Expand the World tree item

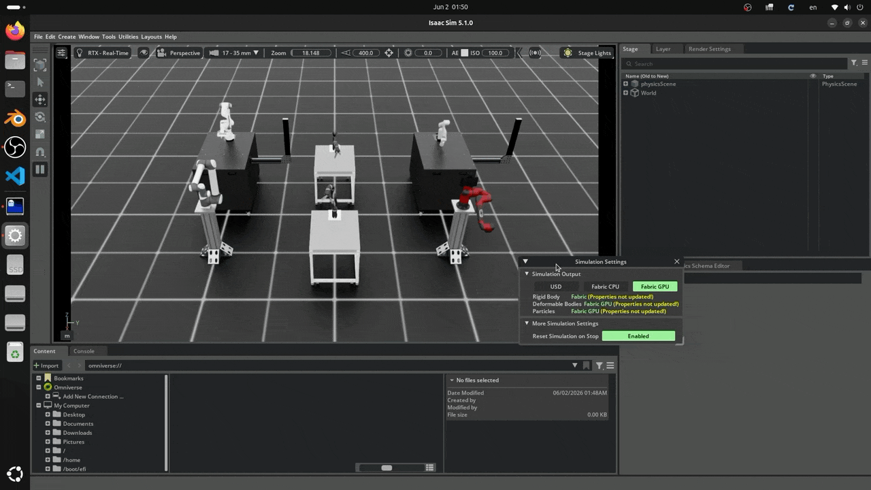click(625, 93)
